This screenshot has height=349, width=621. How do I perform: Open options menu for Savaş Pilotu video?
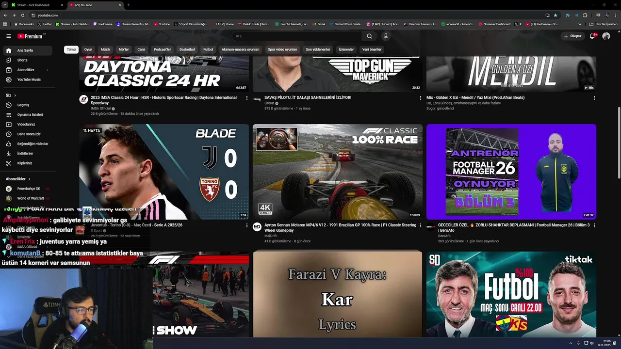click(x=421, y=98)
